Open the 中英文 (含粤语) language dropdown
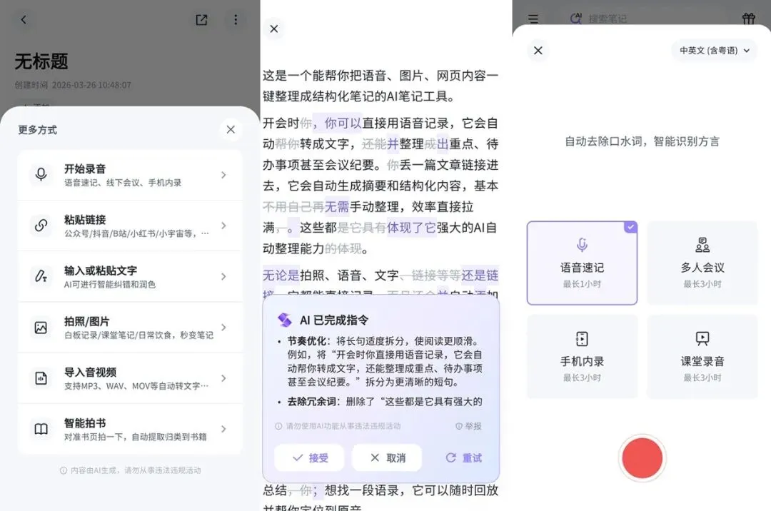Image resolution: width=771 pixels, height=511 pixels. [715, 51]
